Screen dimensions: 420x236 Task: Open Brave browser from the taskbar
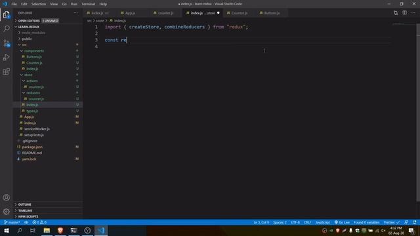tap(60, 230)
